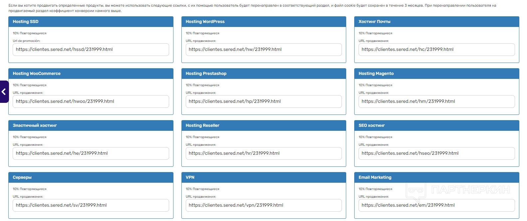The width and height of the screenshot is (527, 221).
Task: Click the Hosting Magento card header
Action: tap(437, 74)
